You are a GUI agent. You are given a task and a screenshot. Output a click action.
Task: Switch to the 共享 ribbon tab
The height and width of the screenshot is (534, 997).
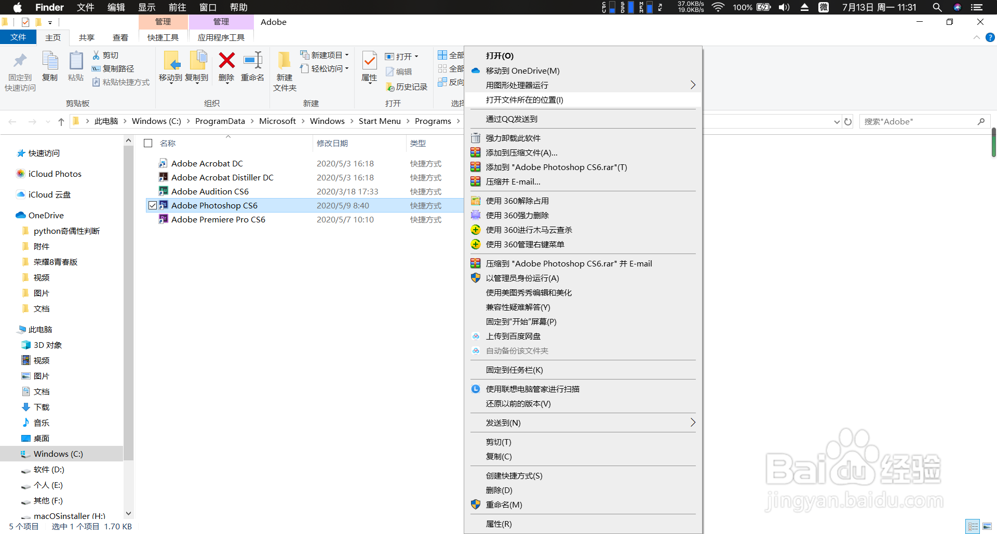point(87,37)
